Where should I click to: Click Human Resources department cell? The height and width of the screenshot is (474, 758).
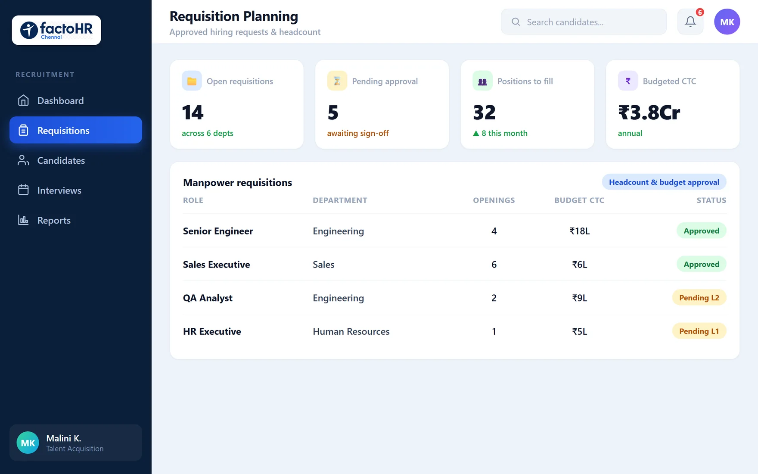click(x=351, y=331)
